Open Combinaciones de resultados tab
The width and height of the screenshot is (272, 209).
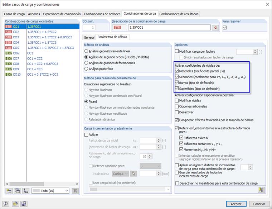click(179, 14)
